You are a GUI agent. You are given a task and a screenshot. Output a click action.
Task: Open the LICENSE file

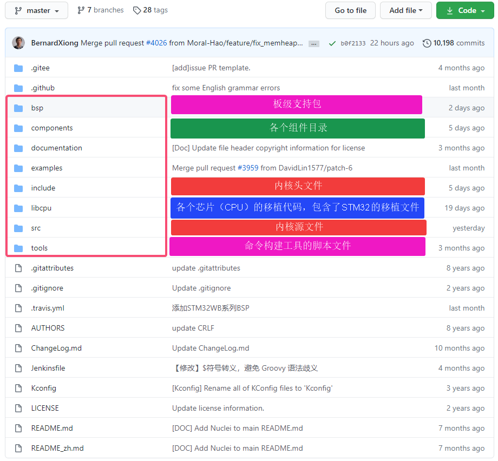45,408
